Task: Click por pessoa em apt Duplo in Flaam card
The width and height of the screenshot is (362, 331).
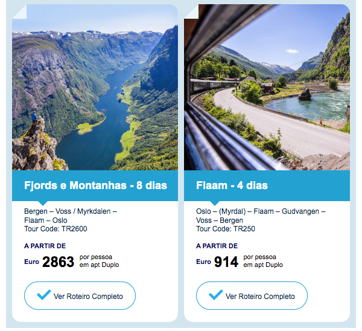Action: click(x=263, y=261)
